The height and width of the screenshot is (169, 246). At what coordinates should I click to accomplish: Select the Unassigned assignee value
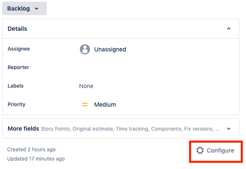110,49
